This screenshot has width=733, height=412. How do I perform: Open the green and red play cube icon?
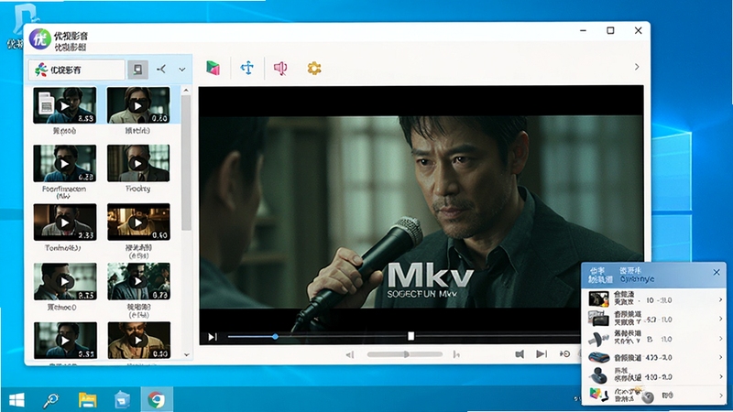point(213,68)
